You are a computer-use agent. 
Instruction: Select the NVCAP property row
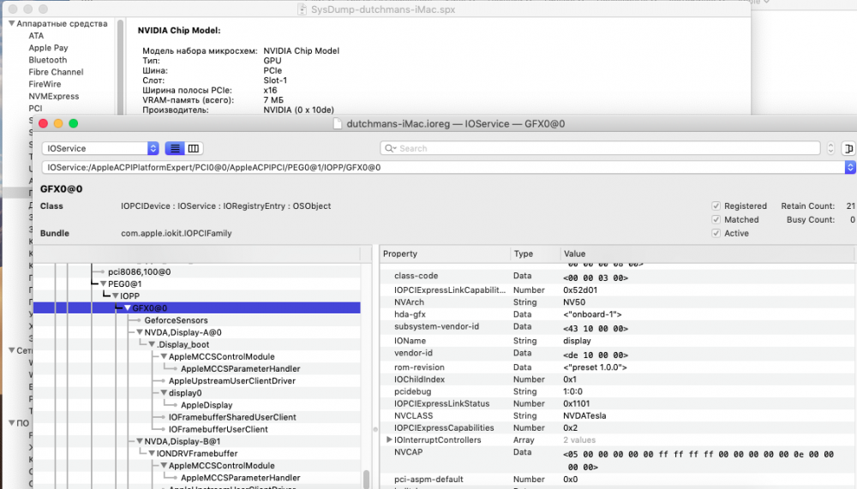tap(618, 460)
